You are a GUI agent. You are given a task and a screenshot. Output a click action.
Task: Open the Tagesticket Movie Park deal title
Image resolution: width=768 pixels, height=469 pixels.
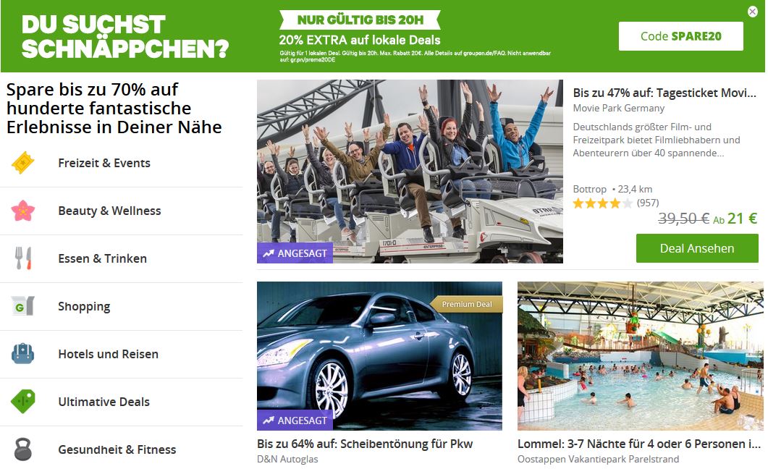point(664,93)
